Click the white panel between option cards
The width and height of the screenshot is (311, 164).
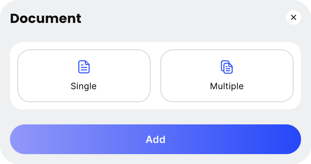click(155, 76)
